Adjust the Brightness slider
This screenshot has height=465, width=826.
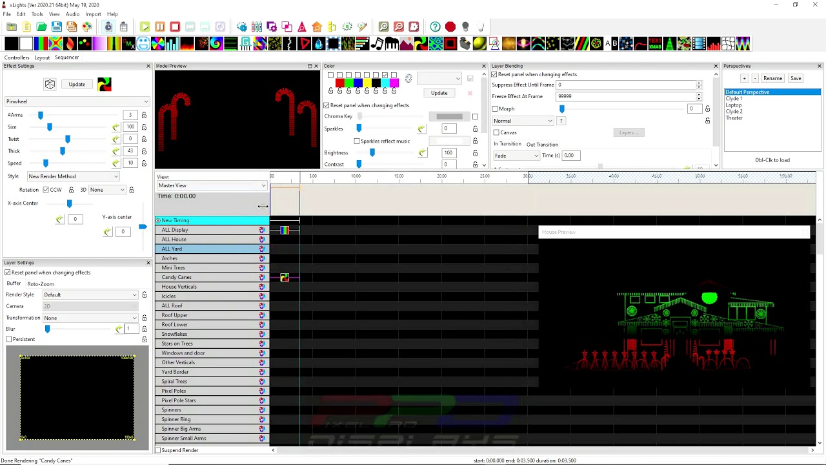(372, 152)
